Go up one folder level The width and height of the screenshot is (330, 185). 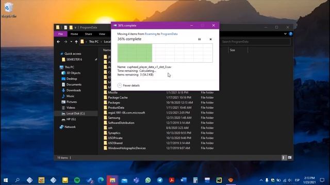tap(76, 42)
